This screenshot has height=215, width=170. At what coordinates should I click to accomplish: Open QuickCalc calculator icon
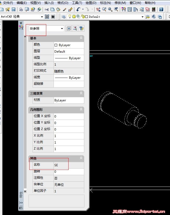pos(154,9)
